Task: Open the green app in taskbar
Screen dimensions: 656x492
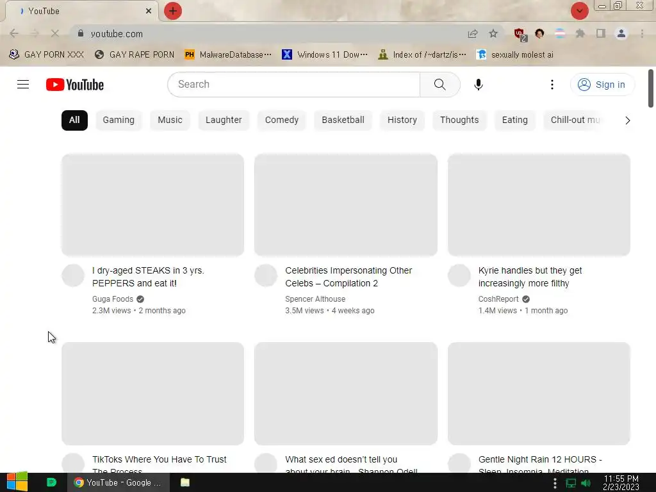Action: click(x=51, y=482)
